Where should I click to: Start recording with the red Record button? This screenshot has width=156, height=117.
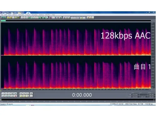16,96
